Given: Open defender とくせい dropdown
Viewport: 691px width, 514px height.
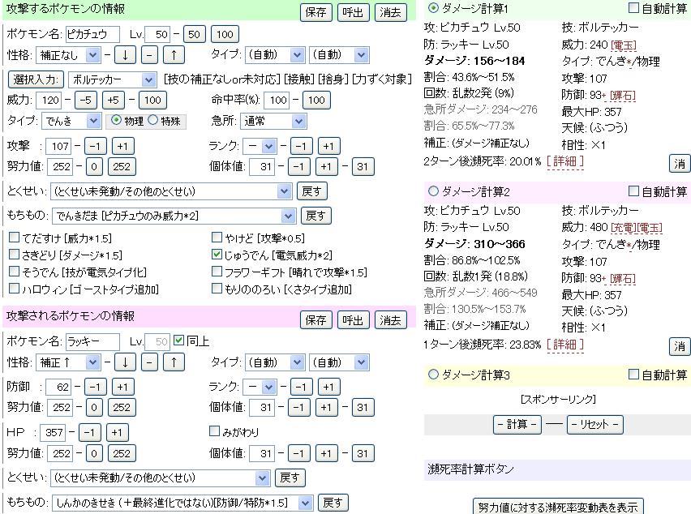Looking at the screenshot, I should coord(160,478).
